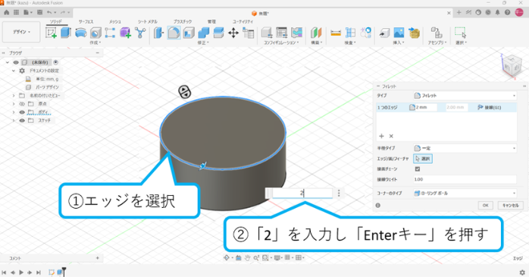Expand the Sketches folder
Viewport: 529px width, 277px height.
point(14,120)
